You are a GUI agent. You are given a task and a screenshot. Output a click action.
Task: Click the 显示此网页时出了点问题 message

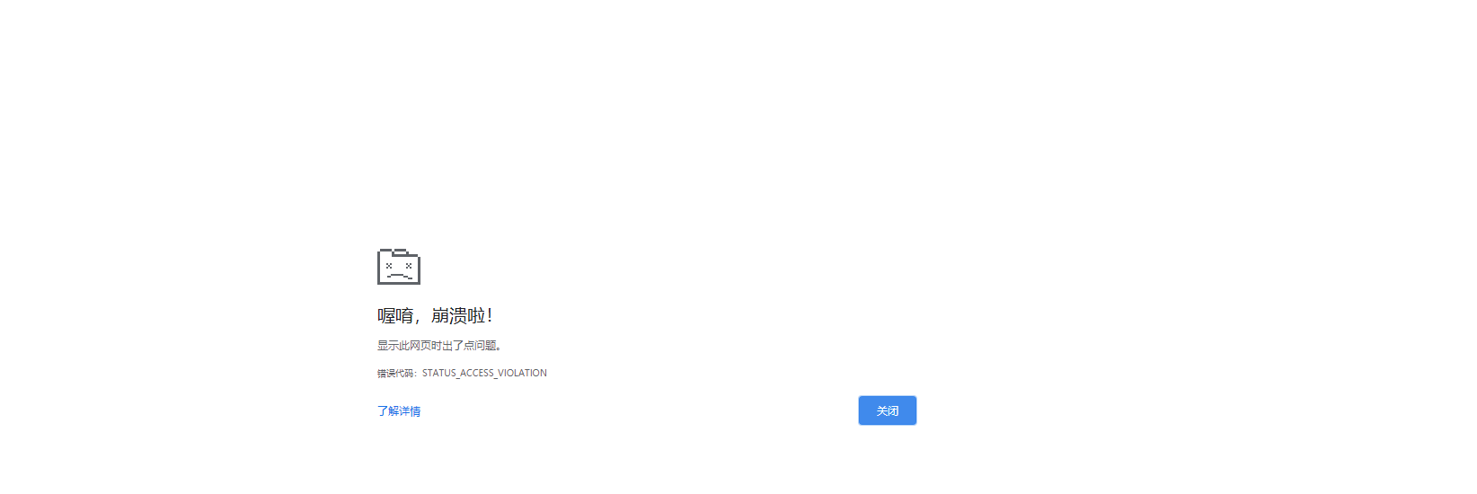439,346
